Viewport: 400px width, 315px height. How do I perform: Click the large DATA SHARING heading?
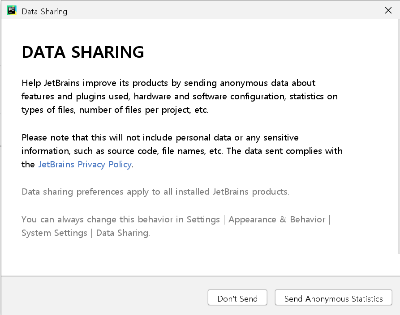[x=83, y=52]
